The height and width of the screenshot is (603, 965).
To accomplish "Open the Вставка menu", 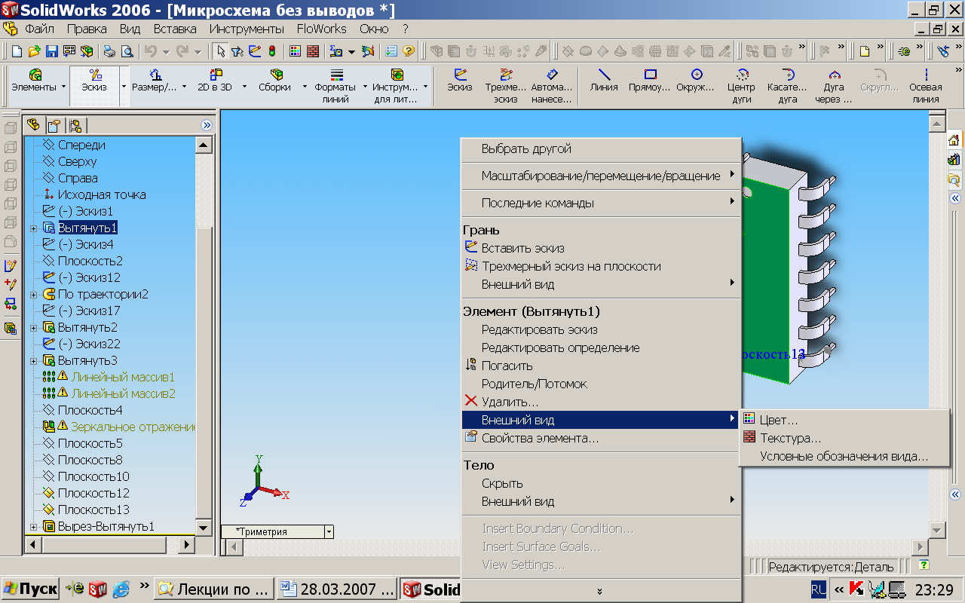I will tap(175, 29).
